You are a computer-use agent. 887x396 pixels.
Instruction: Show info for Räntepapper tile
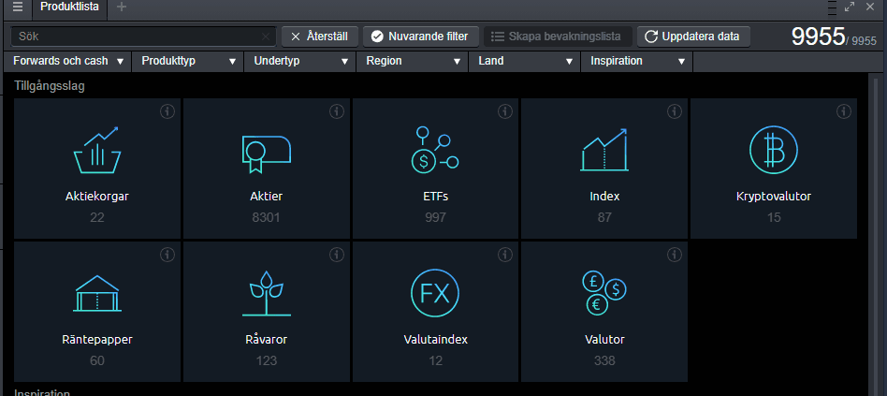point(167,256)
